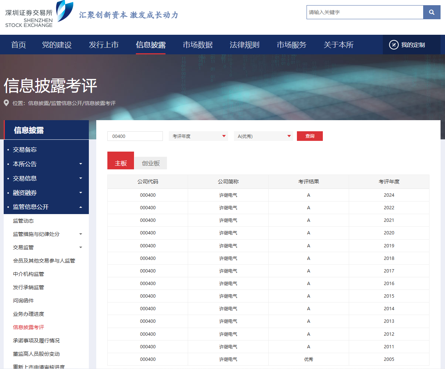The image size is (445, 369).
Task: Focus the keyword search box at top
Action: [x=365, y=12]
